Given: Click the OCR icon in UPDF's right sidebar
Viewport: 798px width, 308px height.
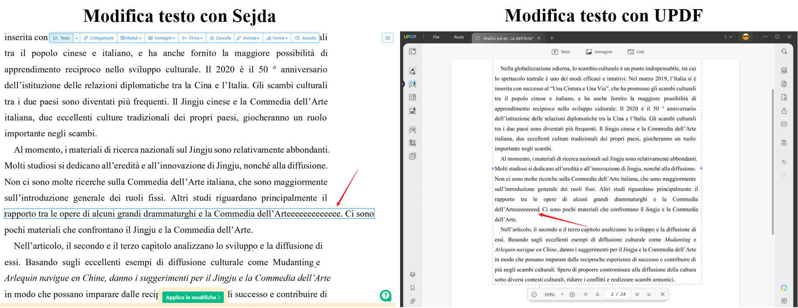Looking at the screenshot, I should tap(784, 71).
